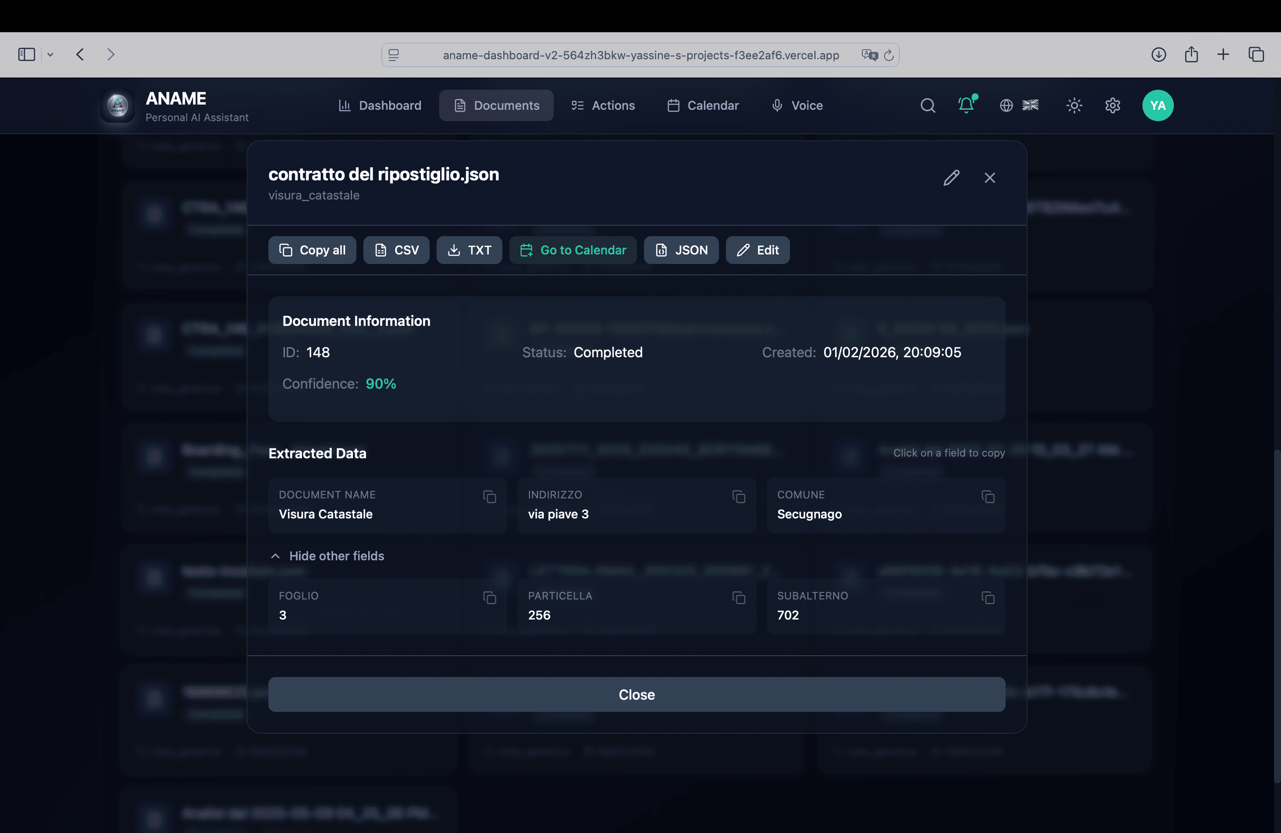Screen dimensions: 1281x833
Task: Open sidebar options dropdown chevron
Action: tap(50, 54)
